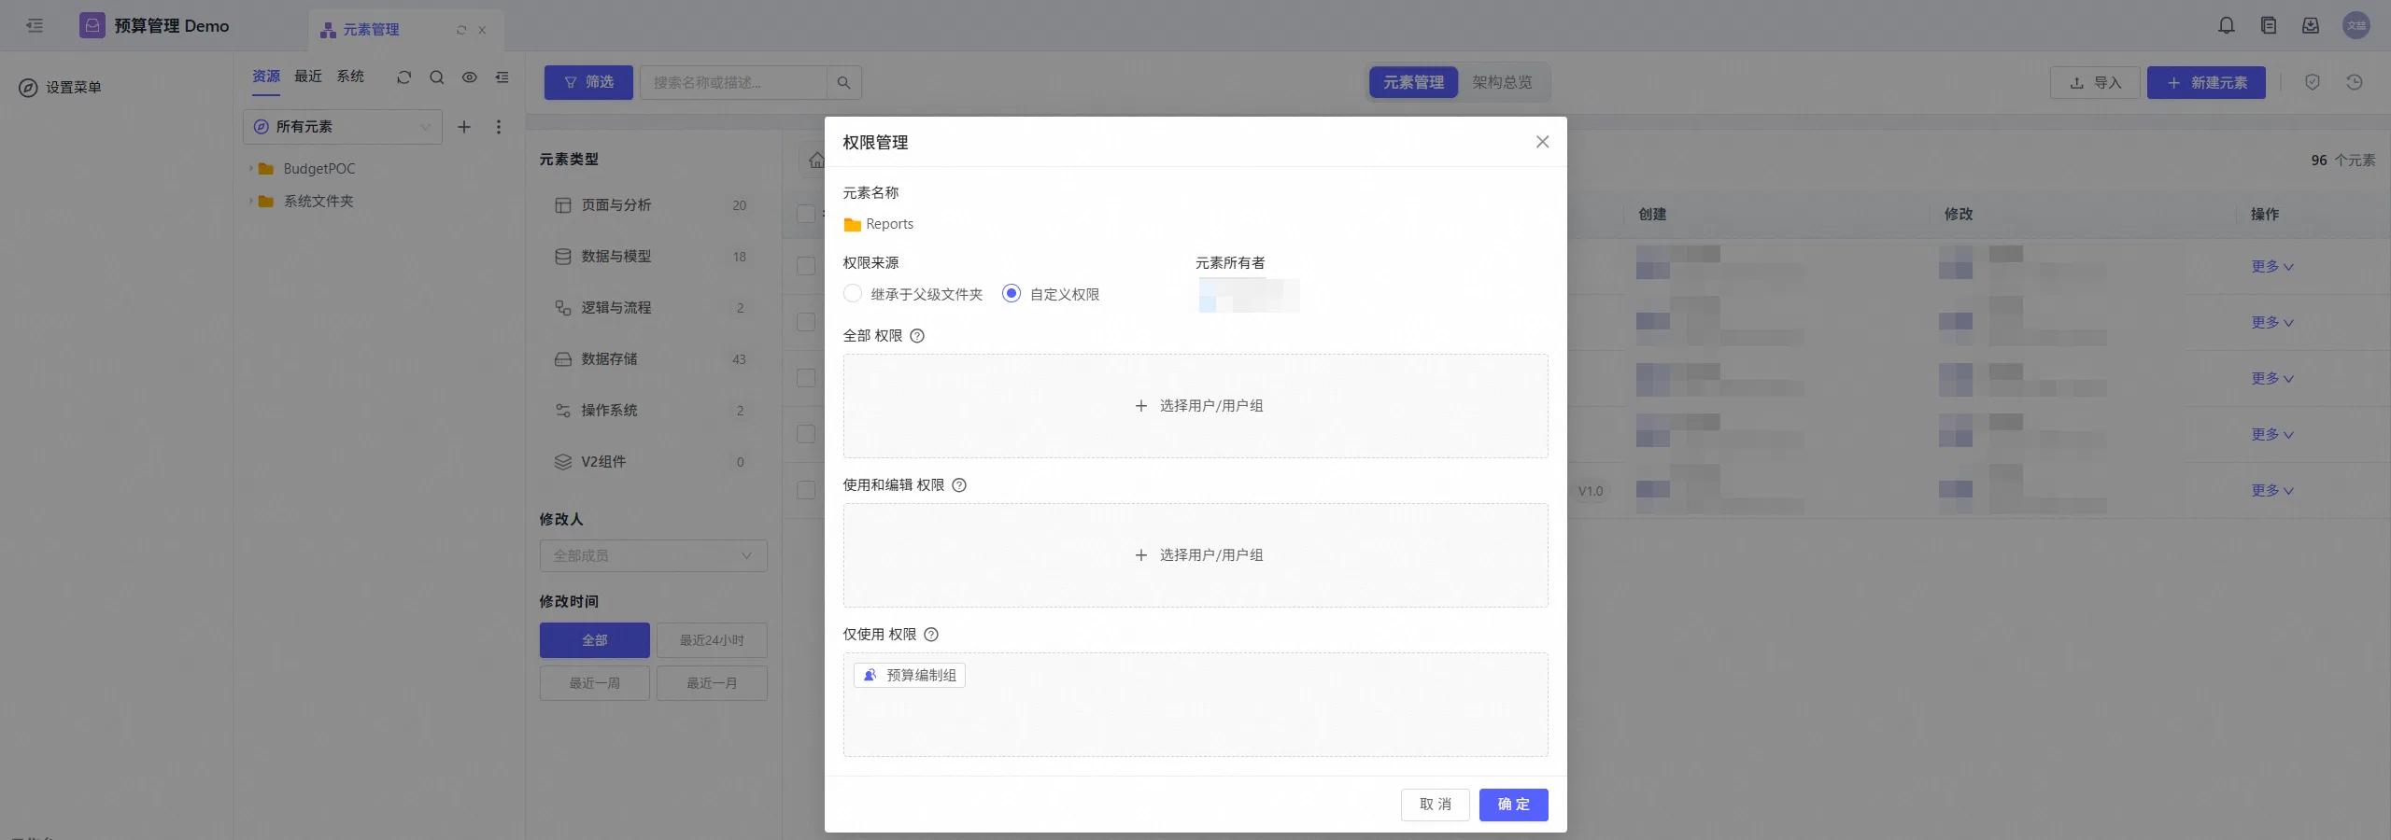Screen dimensions: 2391x840
Task: Click the history clock icon in top toolbar
Action: 2355,82
